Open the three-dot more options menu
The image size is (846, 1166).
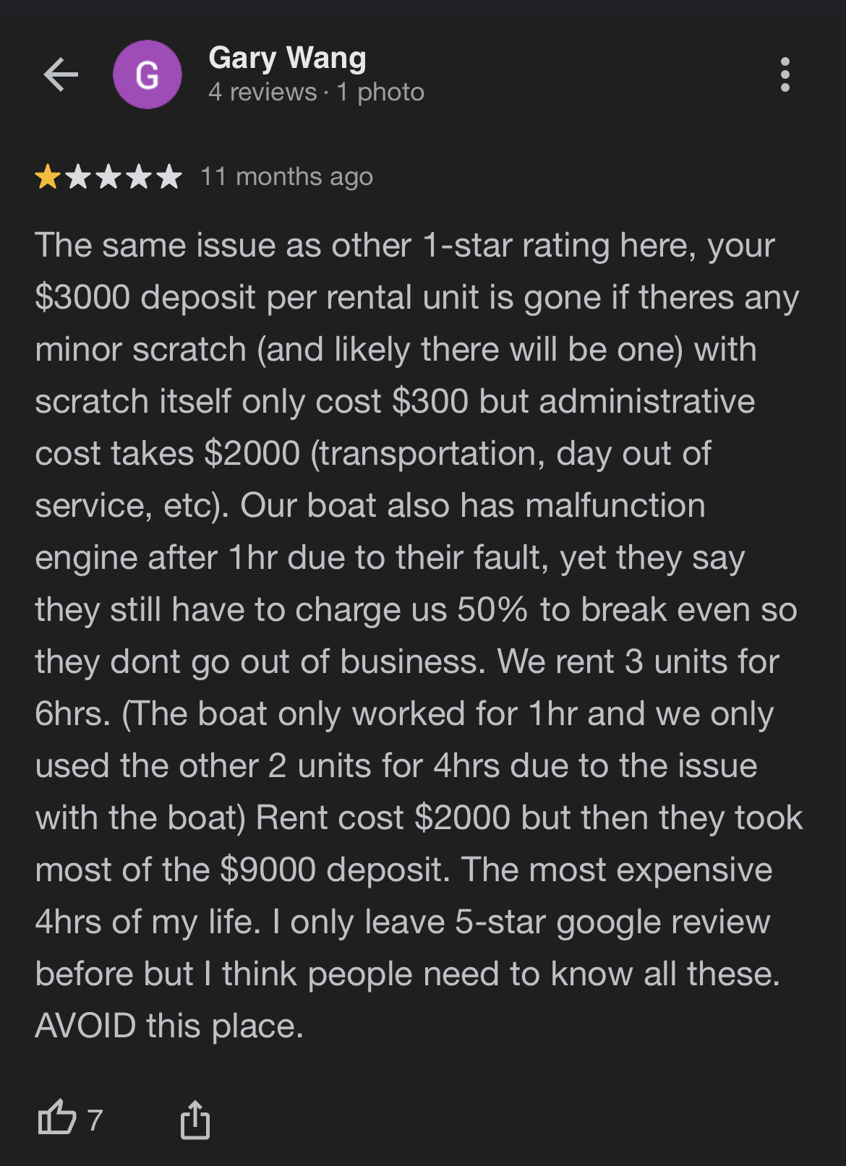(x=785, y=74)
